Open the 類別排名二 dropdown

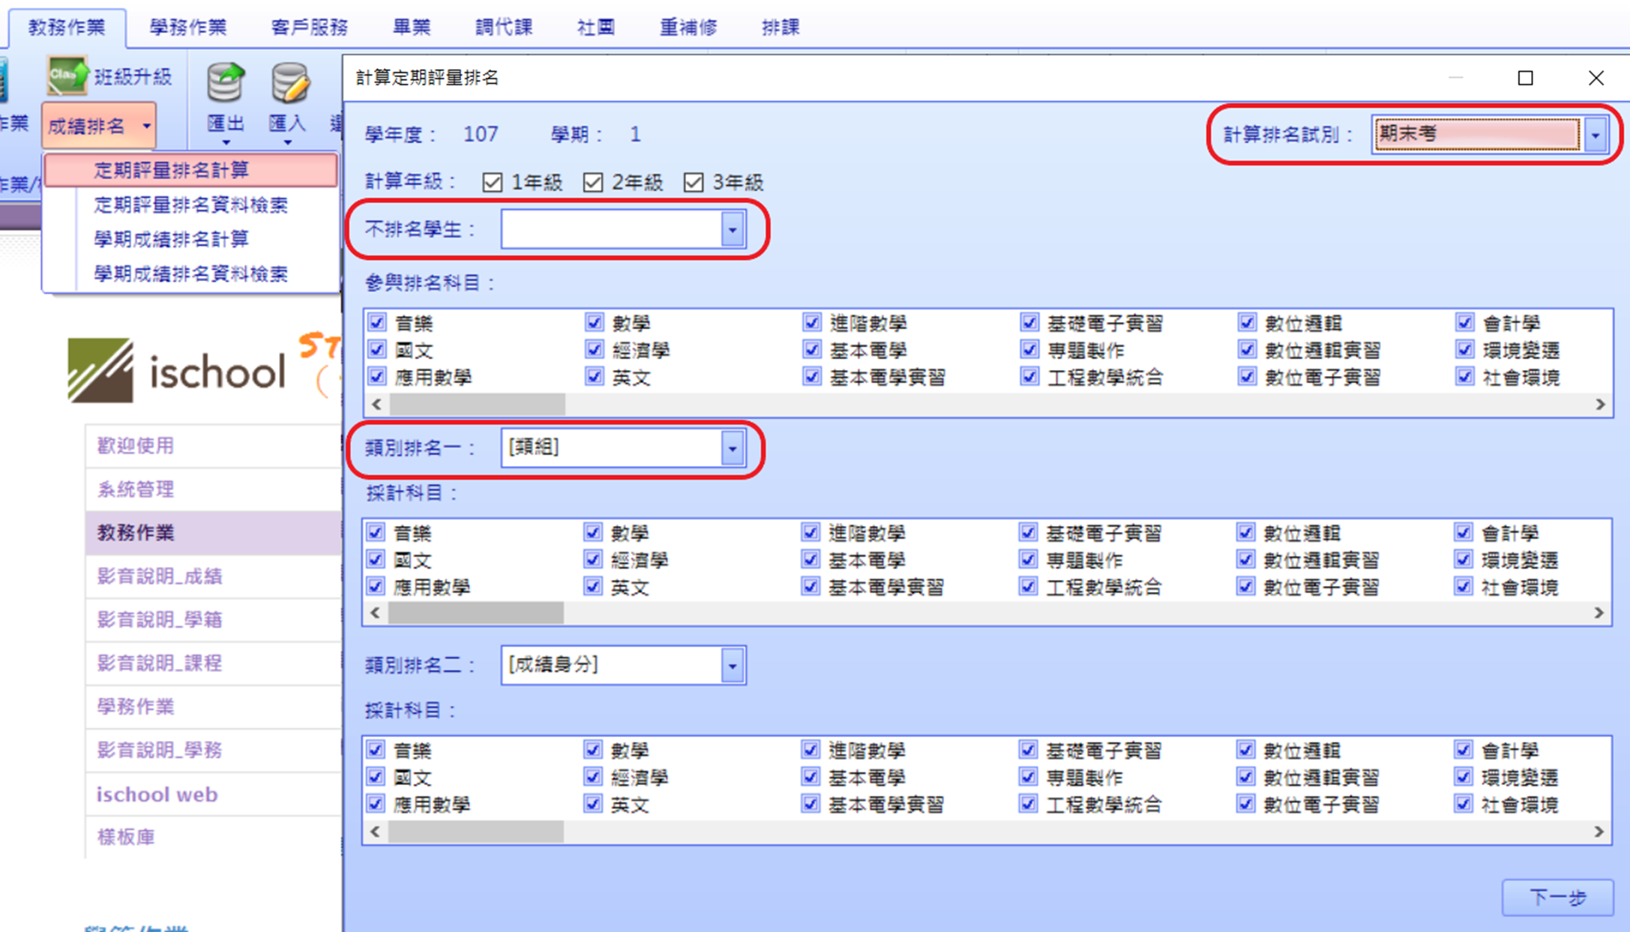click(733, 665)
